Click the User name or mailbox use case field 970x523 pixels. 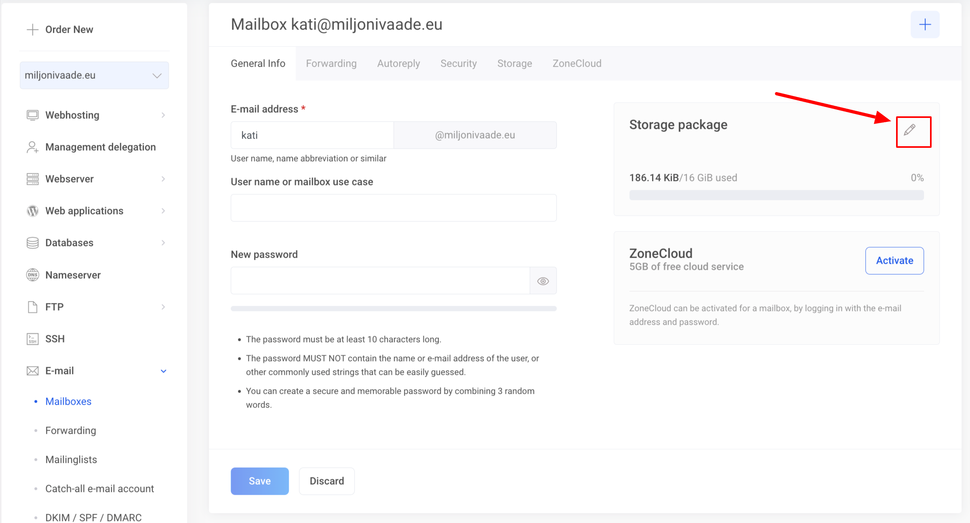tap(393, 208)
